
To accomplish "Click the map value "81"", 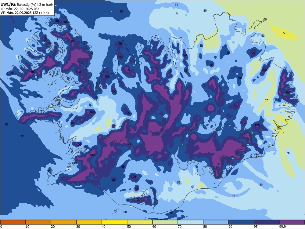I will [x=176, y=5].
